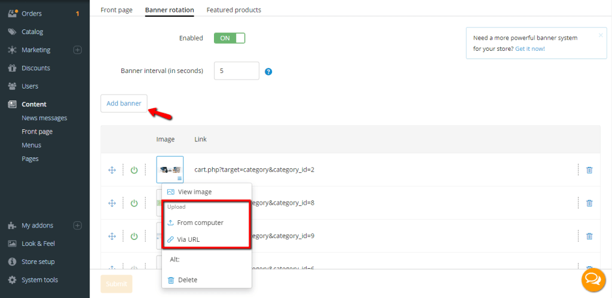Viewport: 612px width, 298px height.
Task: Delete the category_id=2 banner via trash icon
Action: (x=589, y=170)
